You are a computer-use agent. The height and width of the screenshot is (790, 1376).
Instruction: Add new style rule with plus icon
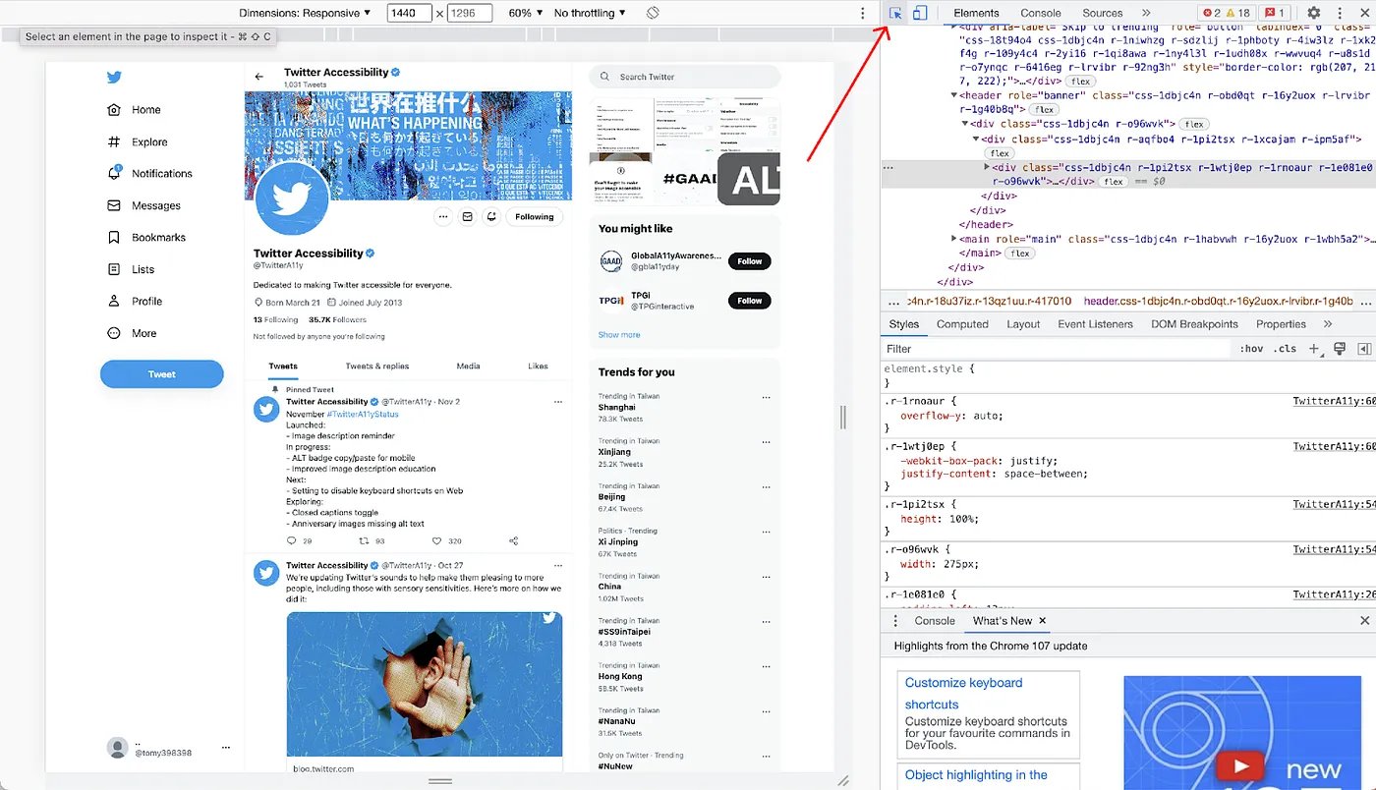(1314, 349)
